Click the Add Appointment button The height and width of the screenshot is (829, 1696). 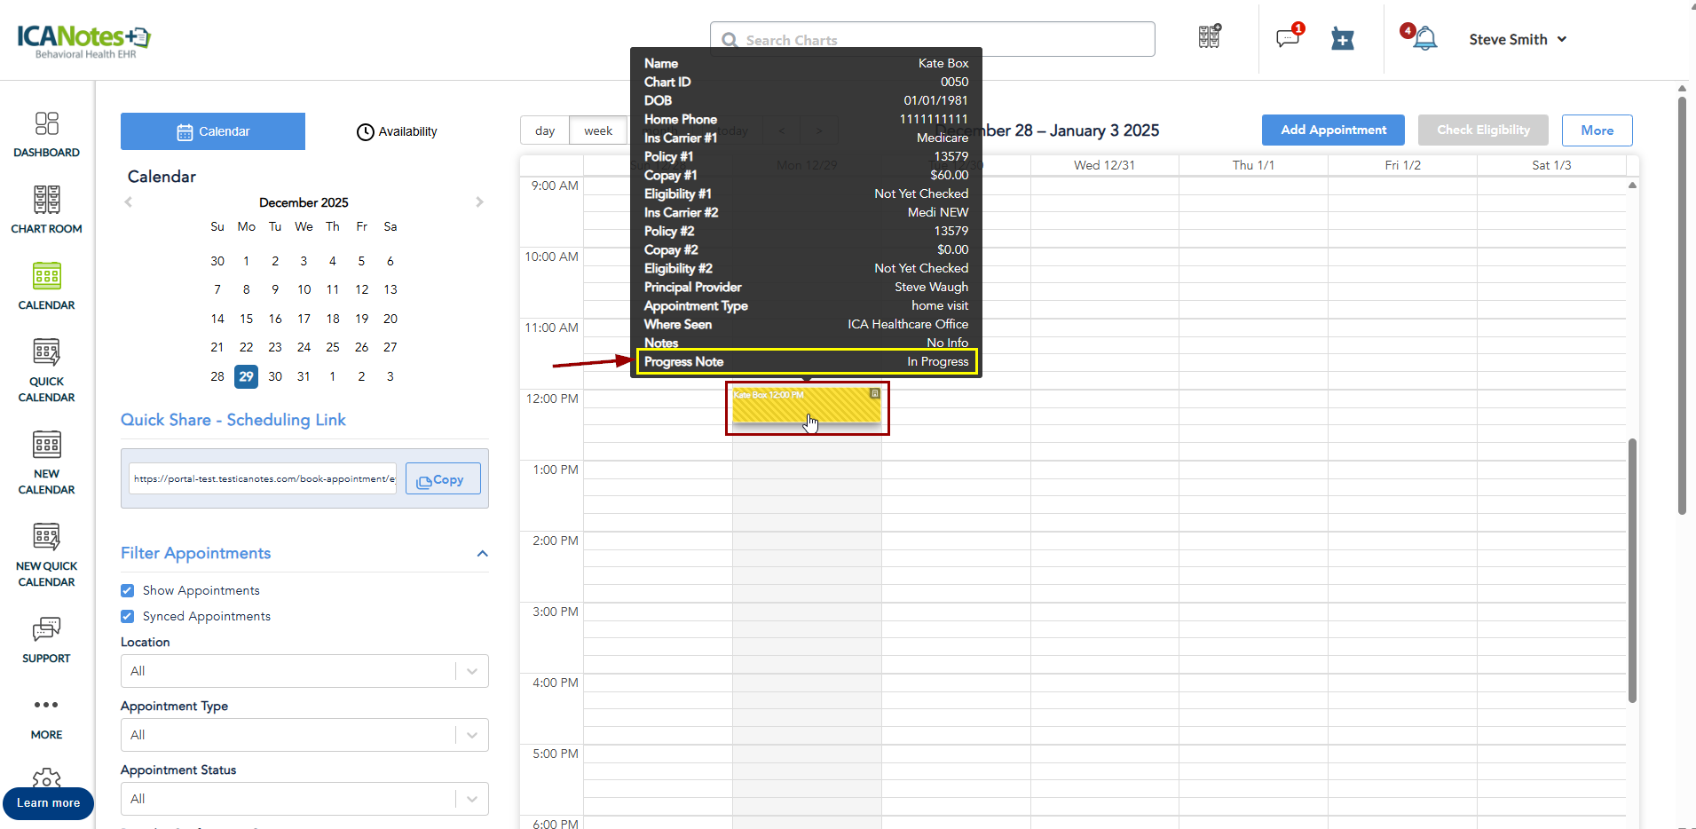click(x=1332, y=130)
